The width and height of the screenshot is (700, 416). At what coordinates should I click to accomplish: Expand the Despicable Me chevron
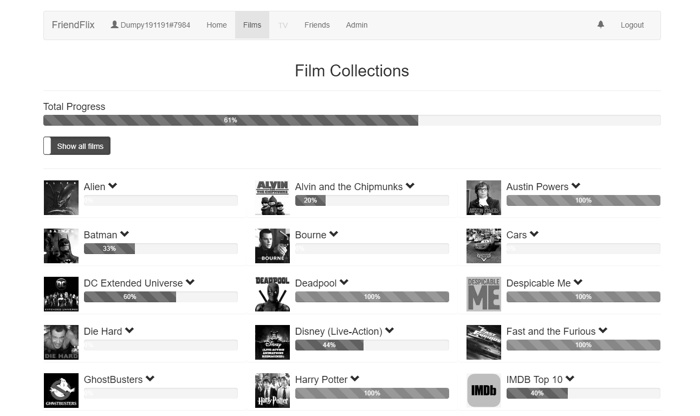pos(578,282)
